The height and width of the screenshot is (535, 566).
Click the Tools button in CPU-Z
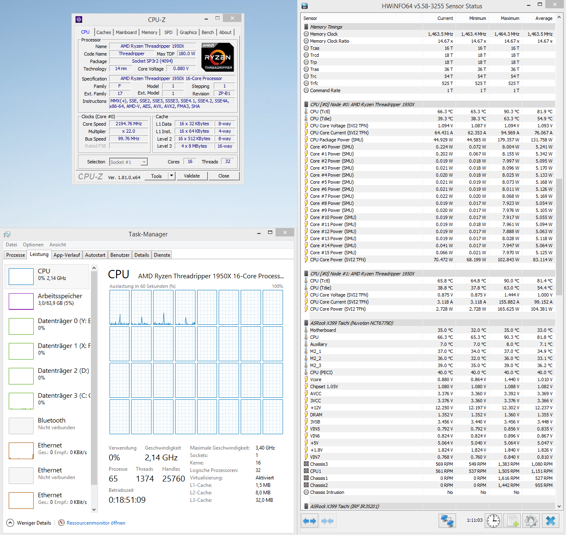[x=156, y=176]
